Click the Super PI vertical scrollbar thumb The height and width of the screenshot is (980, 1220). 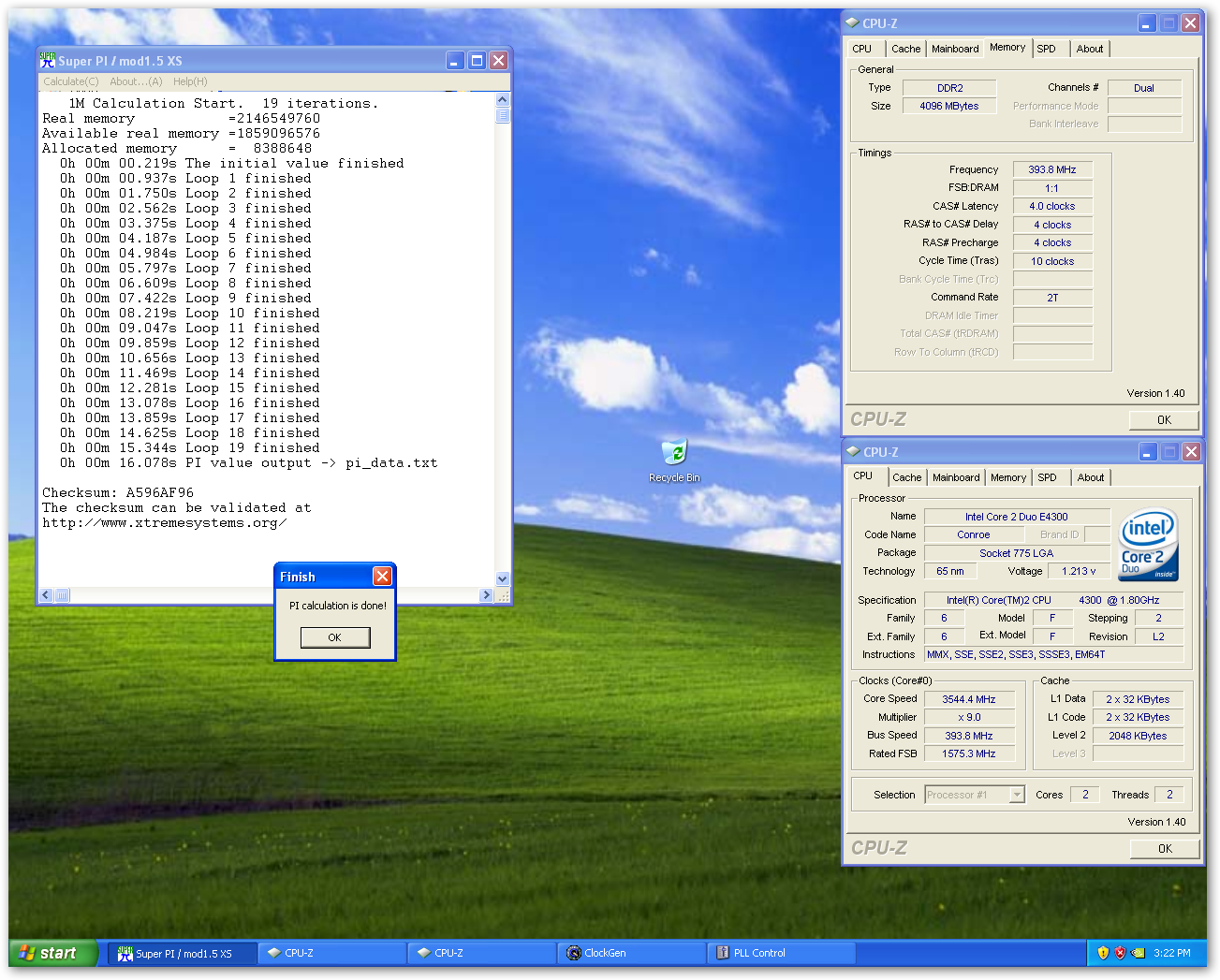pos(503,115)
